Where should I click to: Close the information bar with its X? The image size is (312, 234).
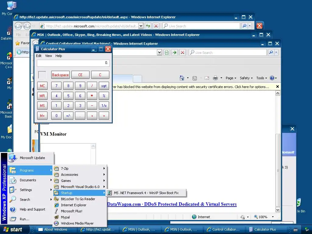(x=277, y=87)
